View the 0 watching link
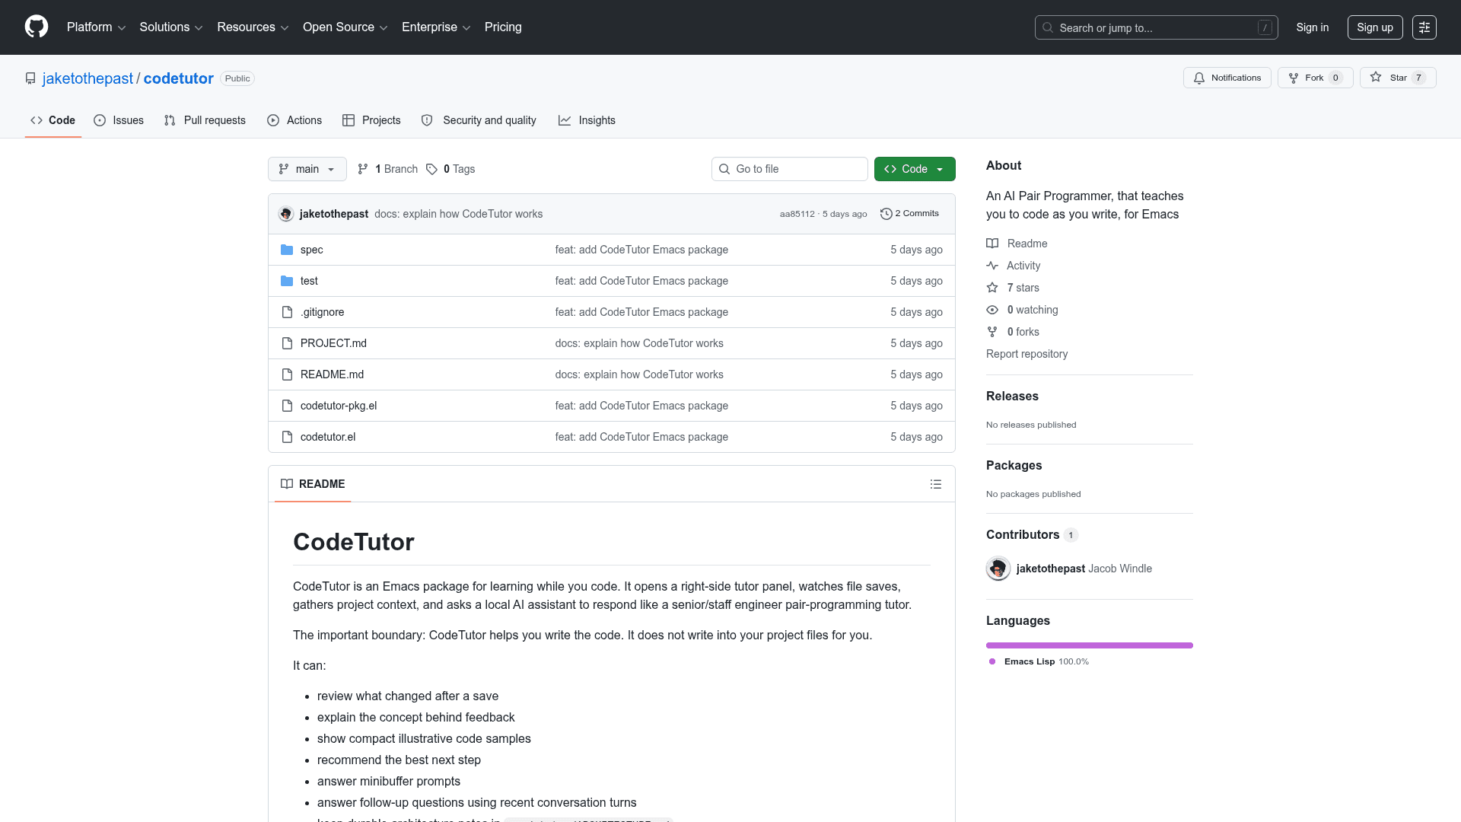Viewport: 1461px width, 822px height. (x=1022, y=310)
